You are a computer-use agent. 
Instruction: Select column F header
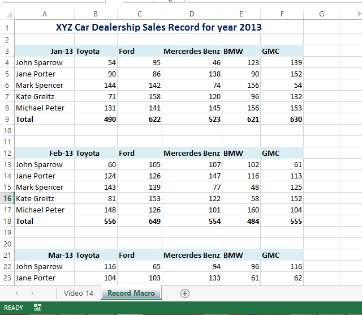[282, 14]
